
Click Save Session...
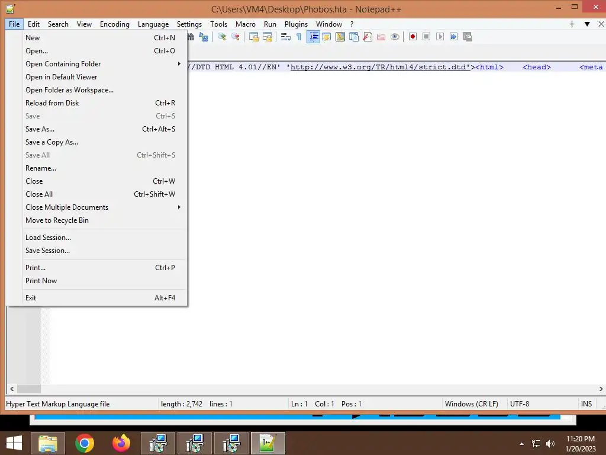(101, 251)
